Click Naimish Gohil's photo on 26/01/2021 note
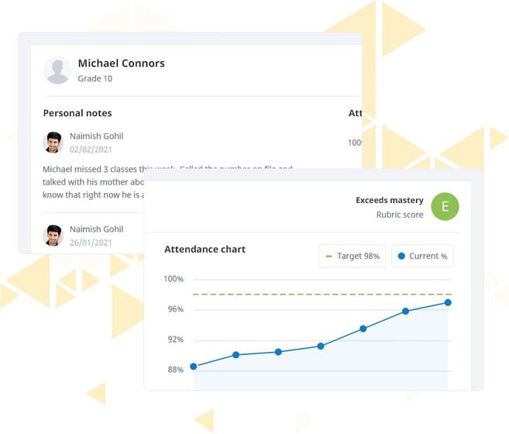The width and height of the screenshot is (509, 434). 53,235
